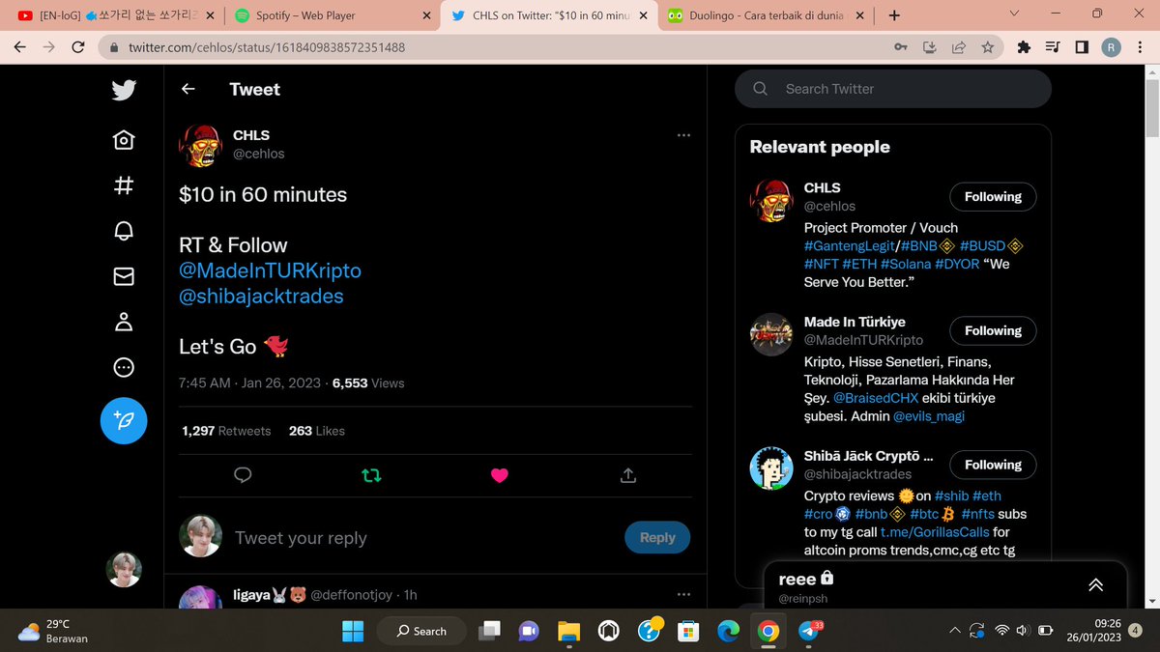Viewport: 1160px width, 652px height.
Task: Click the address bar URL
Action: coord(267,46)
